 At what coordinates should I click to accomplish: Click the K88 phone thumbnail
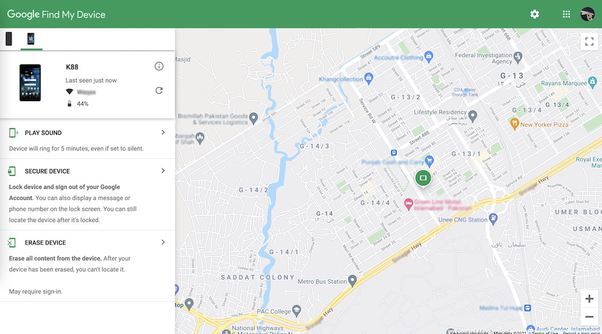point(30,83)
